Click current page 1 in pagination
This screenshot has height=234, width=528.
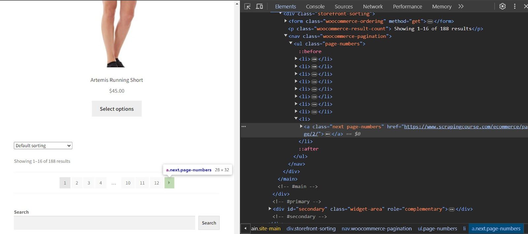[65, 183]
